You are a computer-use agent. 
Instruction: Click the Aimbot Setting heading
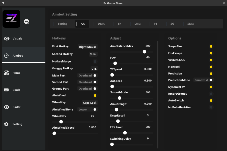pyautogui.click(x=65, y=14)
